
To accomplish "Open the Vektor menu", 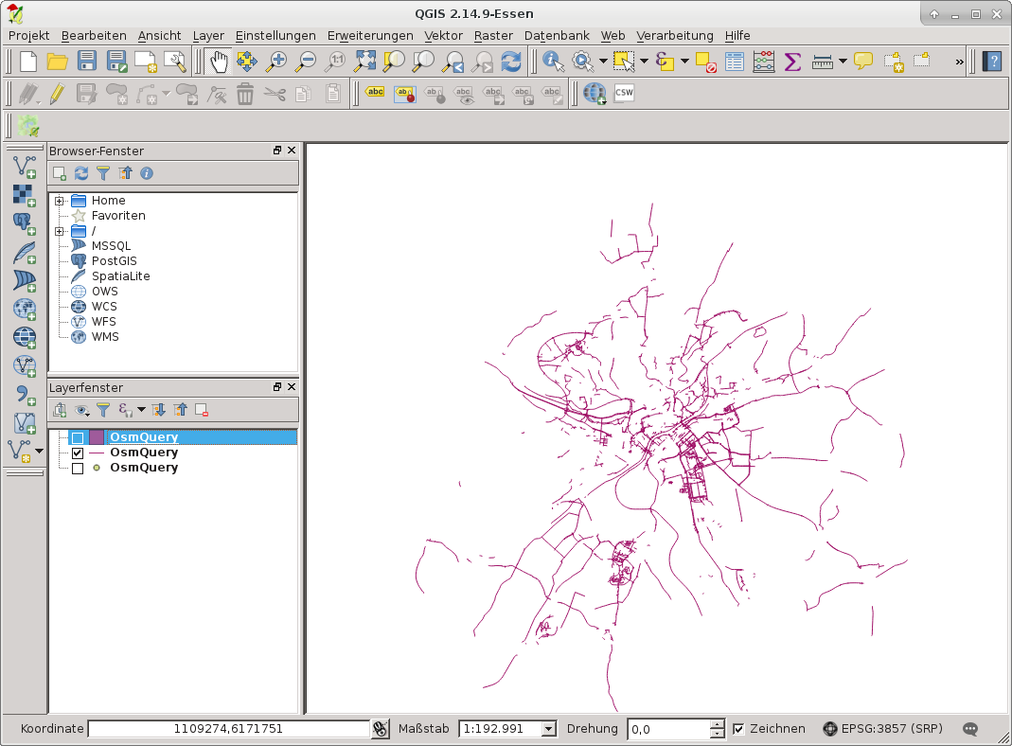I will point(443,35).
